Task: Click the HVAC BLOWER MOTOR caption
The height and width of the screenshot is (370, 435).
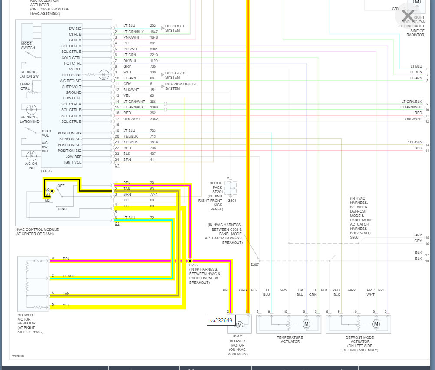Action: (238, 345)
